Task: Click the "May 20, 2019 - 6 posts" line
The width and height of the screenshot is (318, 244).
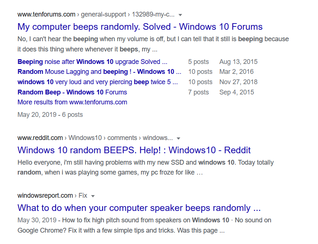Action: (x=50, y=115)
